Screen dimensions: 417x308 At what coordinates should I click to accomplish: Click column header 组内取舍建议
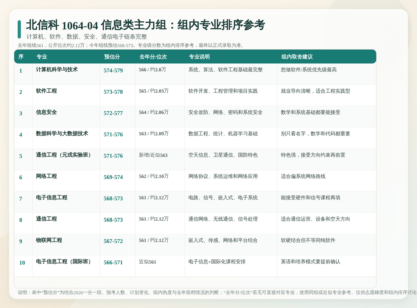pyautogui.click(x=297, y=57)
